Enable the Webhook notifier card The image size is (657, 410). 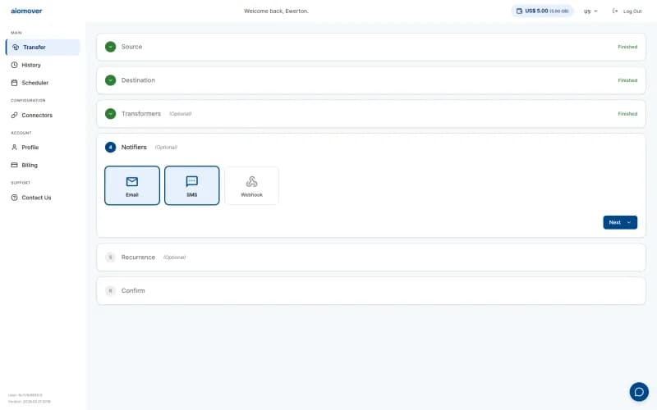[252, 185]
